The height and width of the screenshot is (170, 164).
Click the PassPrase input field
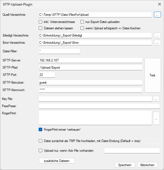(99, 106)
